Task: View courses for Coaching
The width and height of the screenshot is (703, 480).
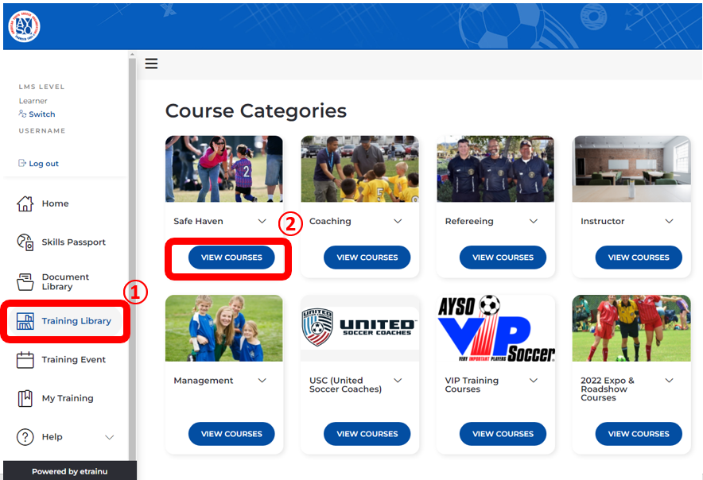Action: point(367,257)
